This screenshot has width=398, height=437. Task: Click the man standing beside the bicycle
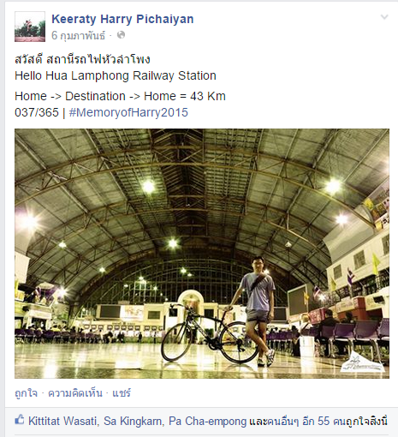tap(257, 310)
